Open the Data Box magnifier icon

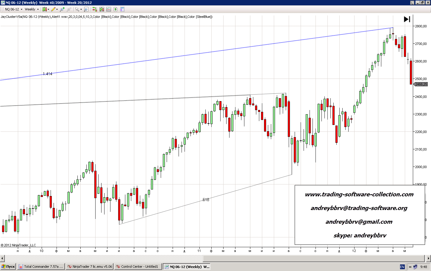[86, 9]
